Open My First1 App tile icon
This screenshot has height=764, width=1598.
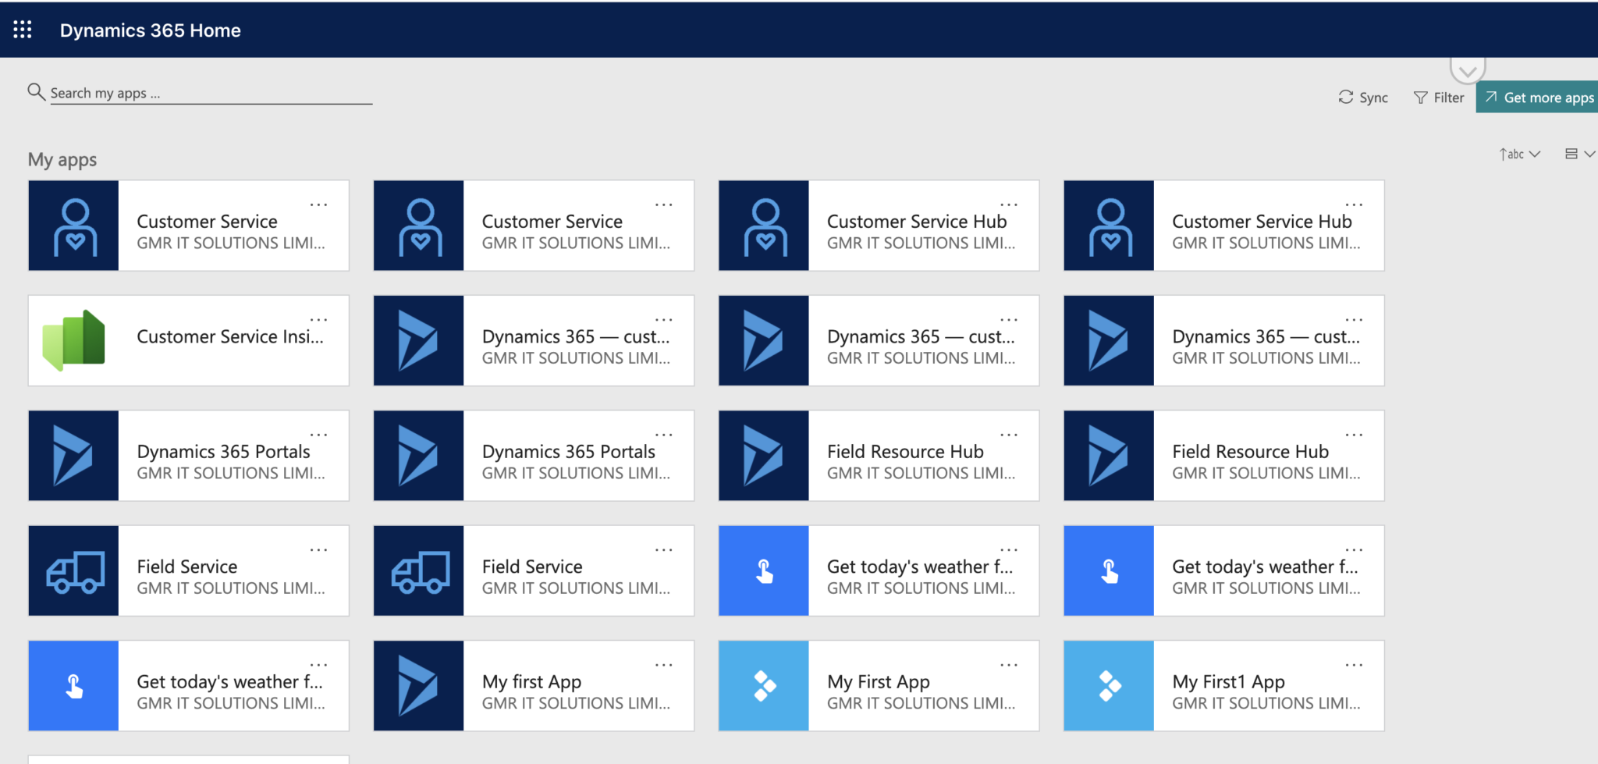point(1109,686)
